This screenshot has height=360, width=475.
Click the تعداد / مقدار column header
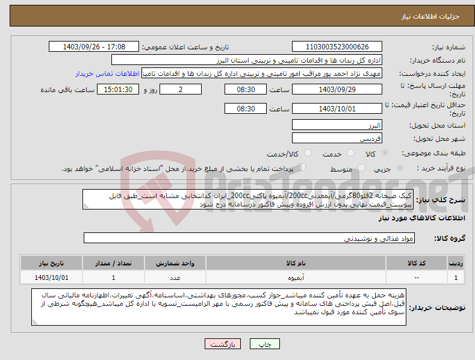click(113, 263)
